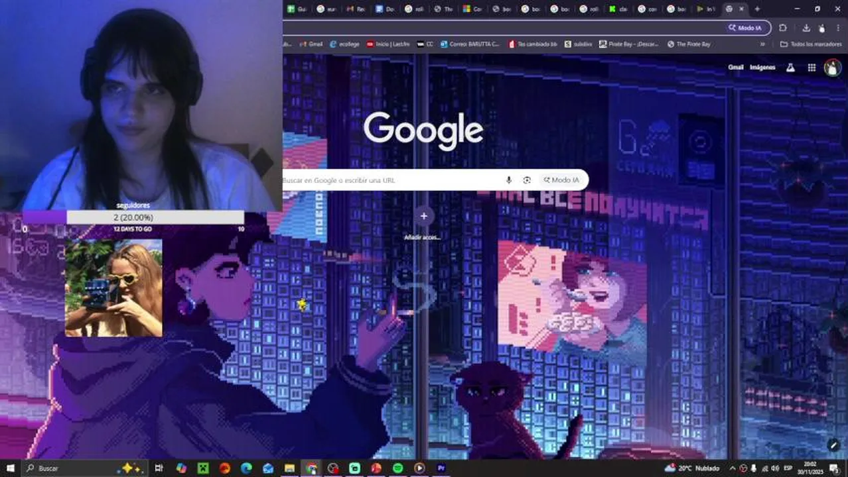This screenshot has height=477, width=848.
Task: Open the ecollege bookmark
Action: click(344, 44)
